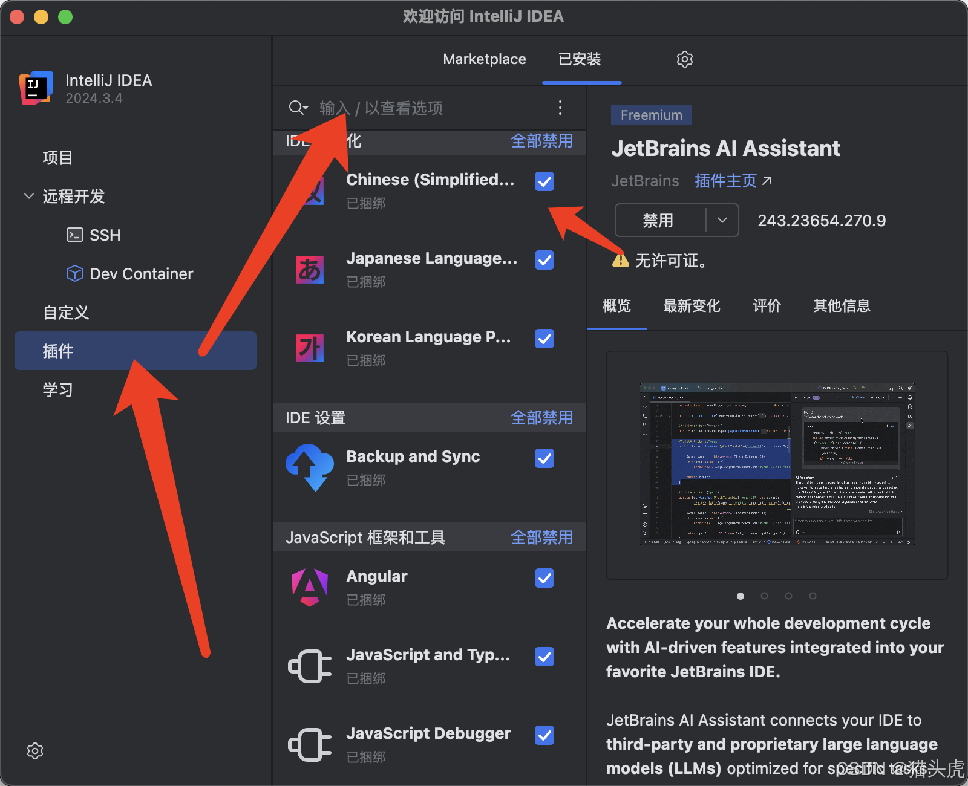Click 全部禁用 in IDE 设置 section
This screenshot has width=968, height=786.
(x=541, y=418)
